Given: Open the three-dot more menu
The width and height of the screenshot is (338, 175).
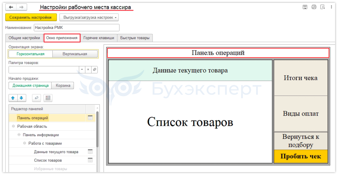Looking at the screenshot, I should click(x=331, y=7).
